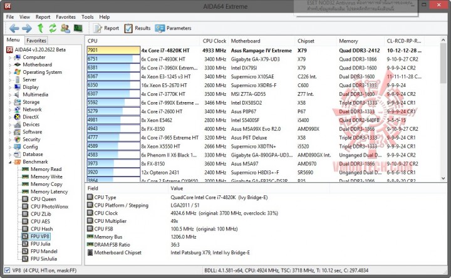Open the Favorites menu
451x278 pixels.
(x=66, y=17)
